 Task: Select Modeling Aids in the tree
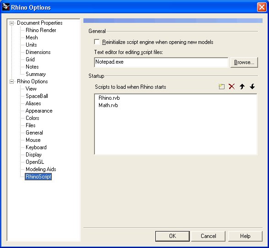(41, 169)
